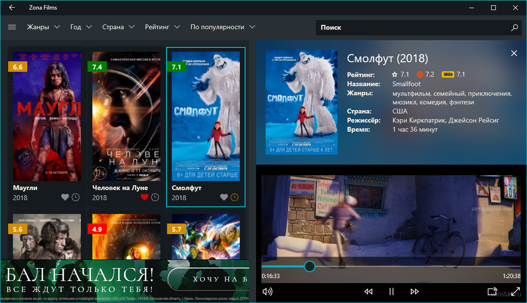The height and width of the screenshot is (303, 527).
Task: Pause the video playback
Action: 391,292
